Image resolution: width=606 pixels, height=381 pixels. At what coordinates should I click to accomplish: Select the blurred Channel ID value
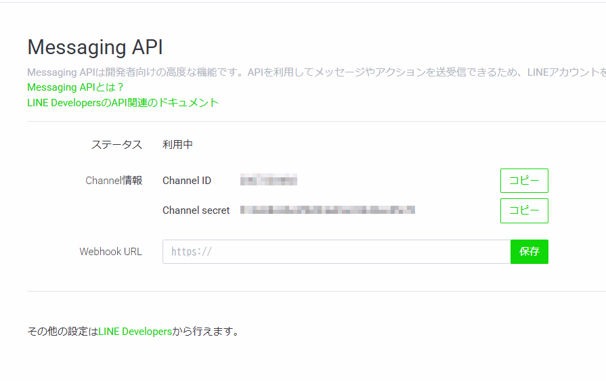point(269,180)
